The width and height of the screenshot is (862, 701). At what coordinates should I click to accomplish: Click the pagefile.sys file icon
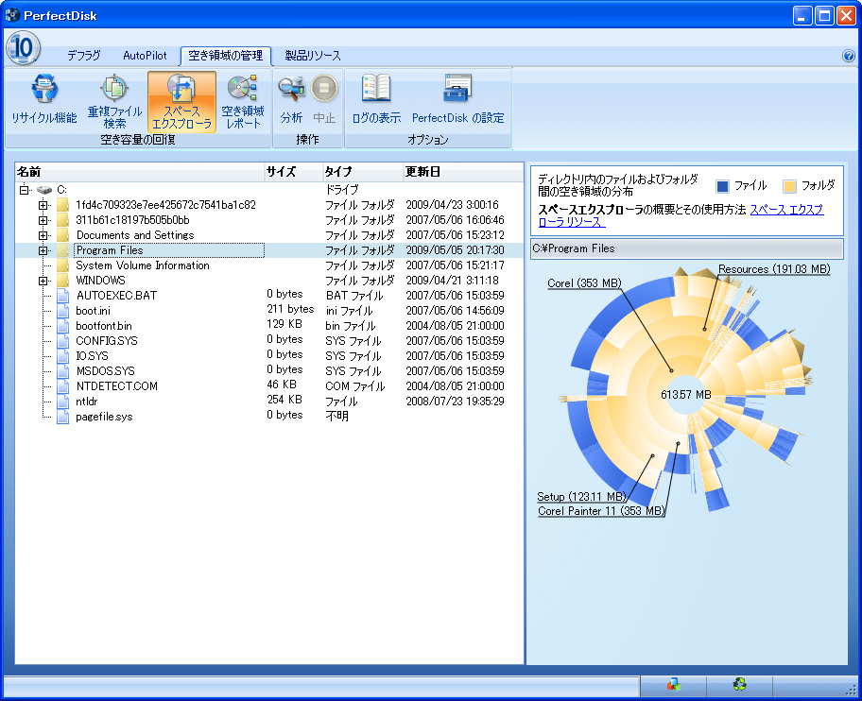[62, 417]
